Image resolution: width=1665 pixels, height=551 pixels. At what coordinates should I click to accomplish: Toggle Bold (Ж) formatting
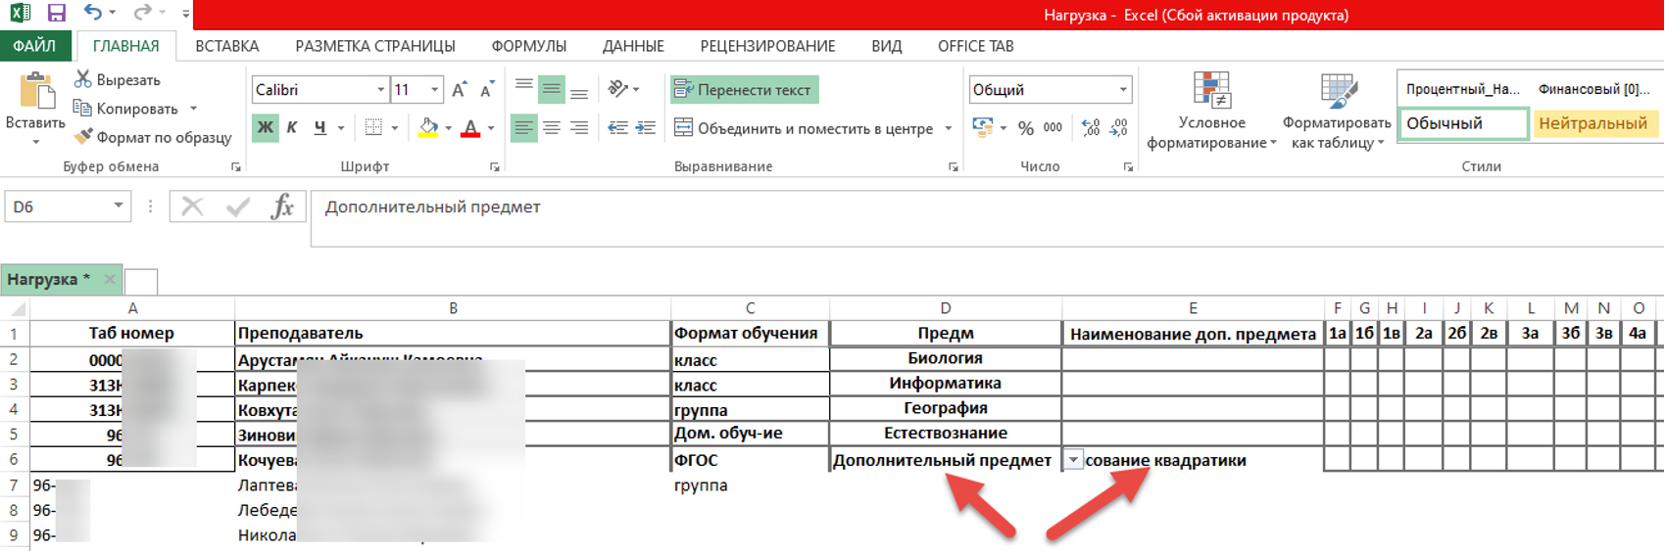[265, 128]
